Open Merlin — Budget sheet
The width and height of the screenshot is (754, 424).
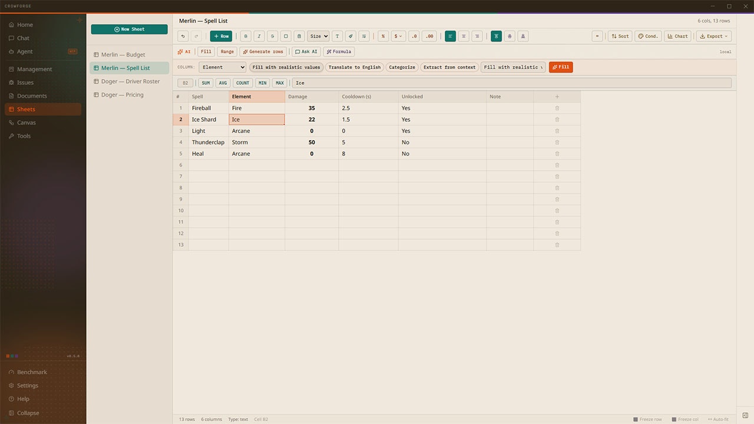pos(129,55)
